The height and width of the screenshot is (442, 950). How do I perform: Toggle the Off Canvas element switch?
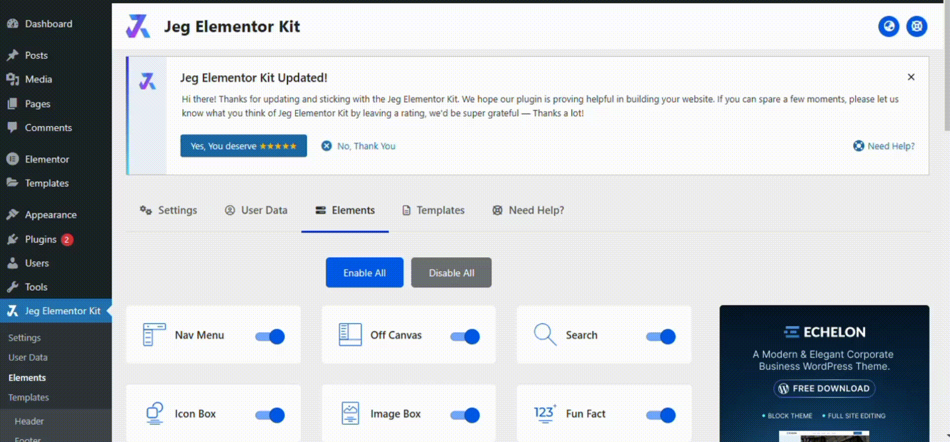[465, 337]
